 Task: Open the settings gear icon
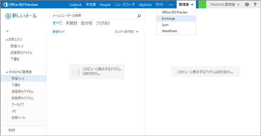point(247,4)
